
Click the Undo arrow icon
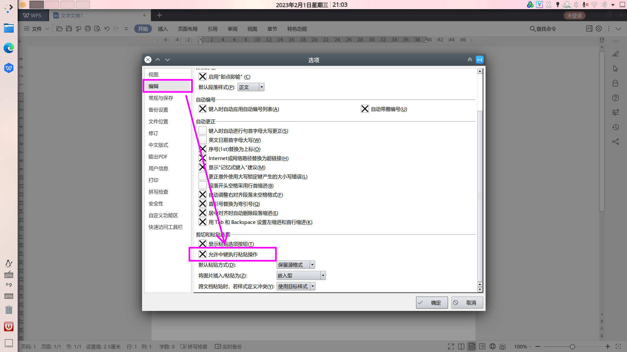pos(107,29)
